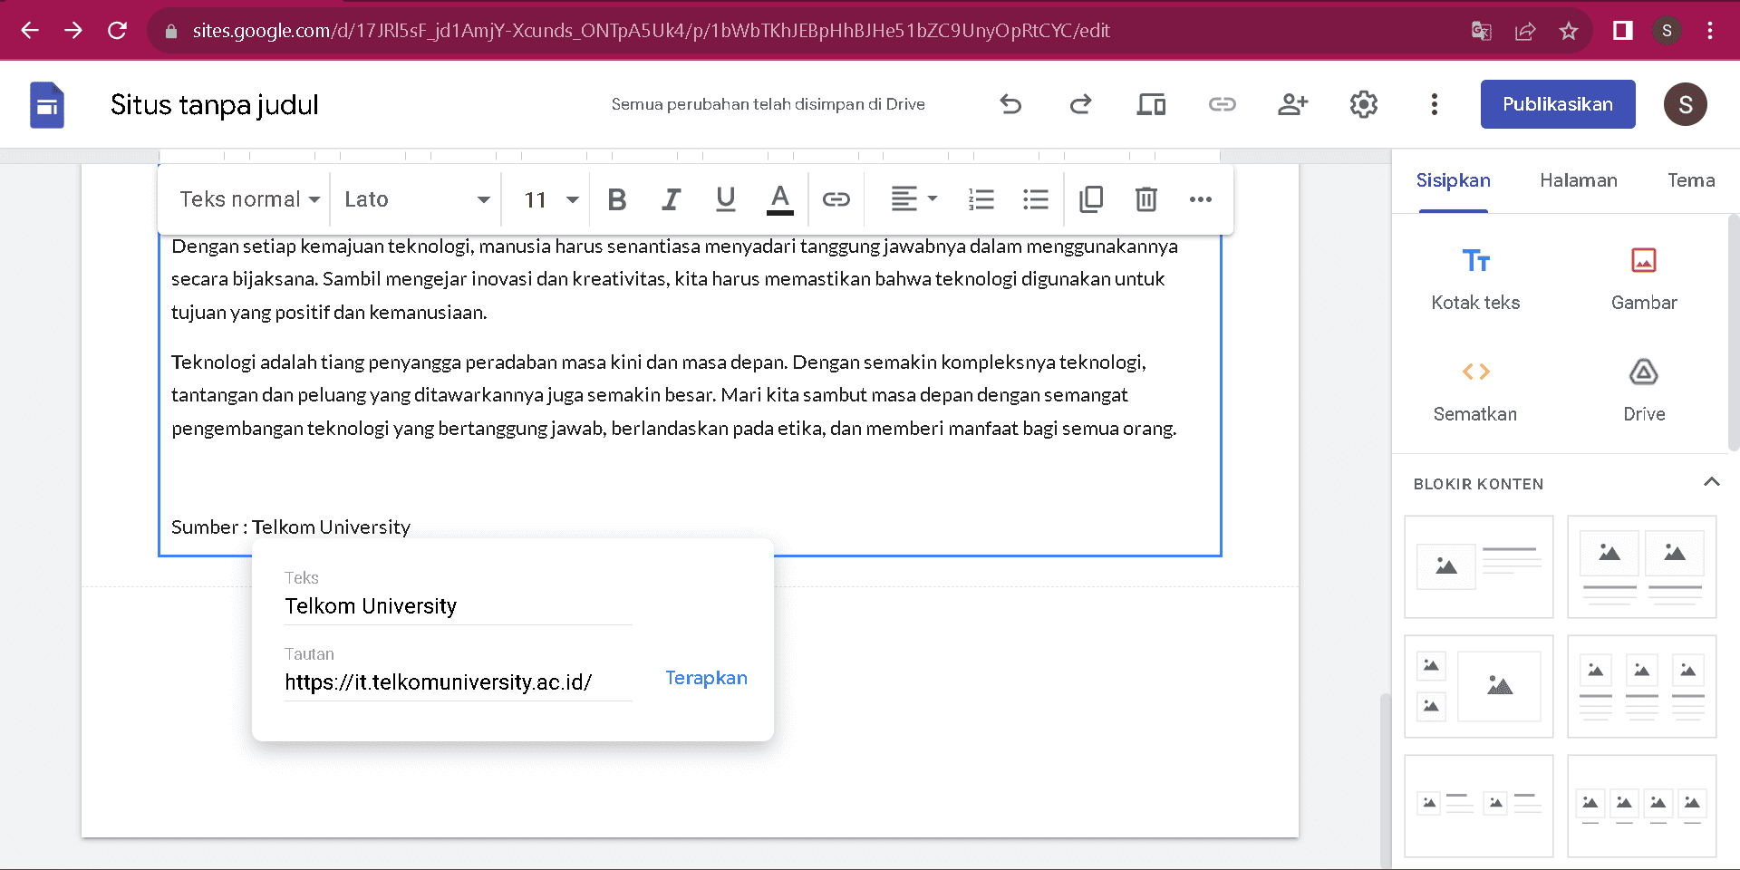This screenshot has height=870, width=1740.
Task: Click the save status Drive message
Action: [768, 104]
